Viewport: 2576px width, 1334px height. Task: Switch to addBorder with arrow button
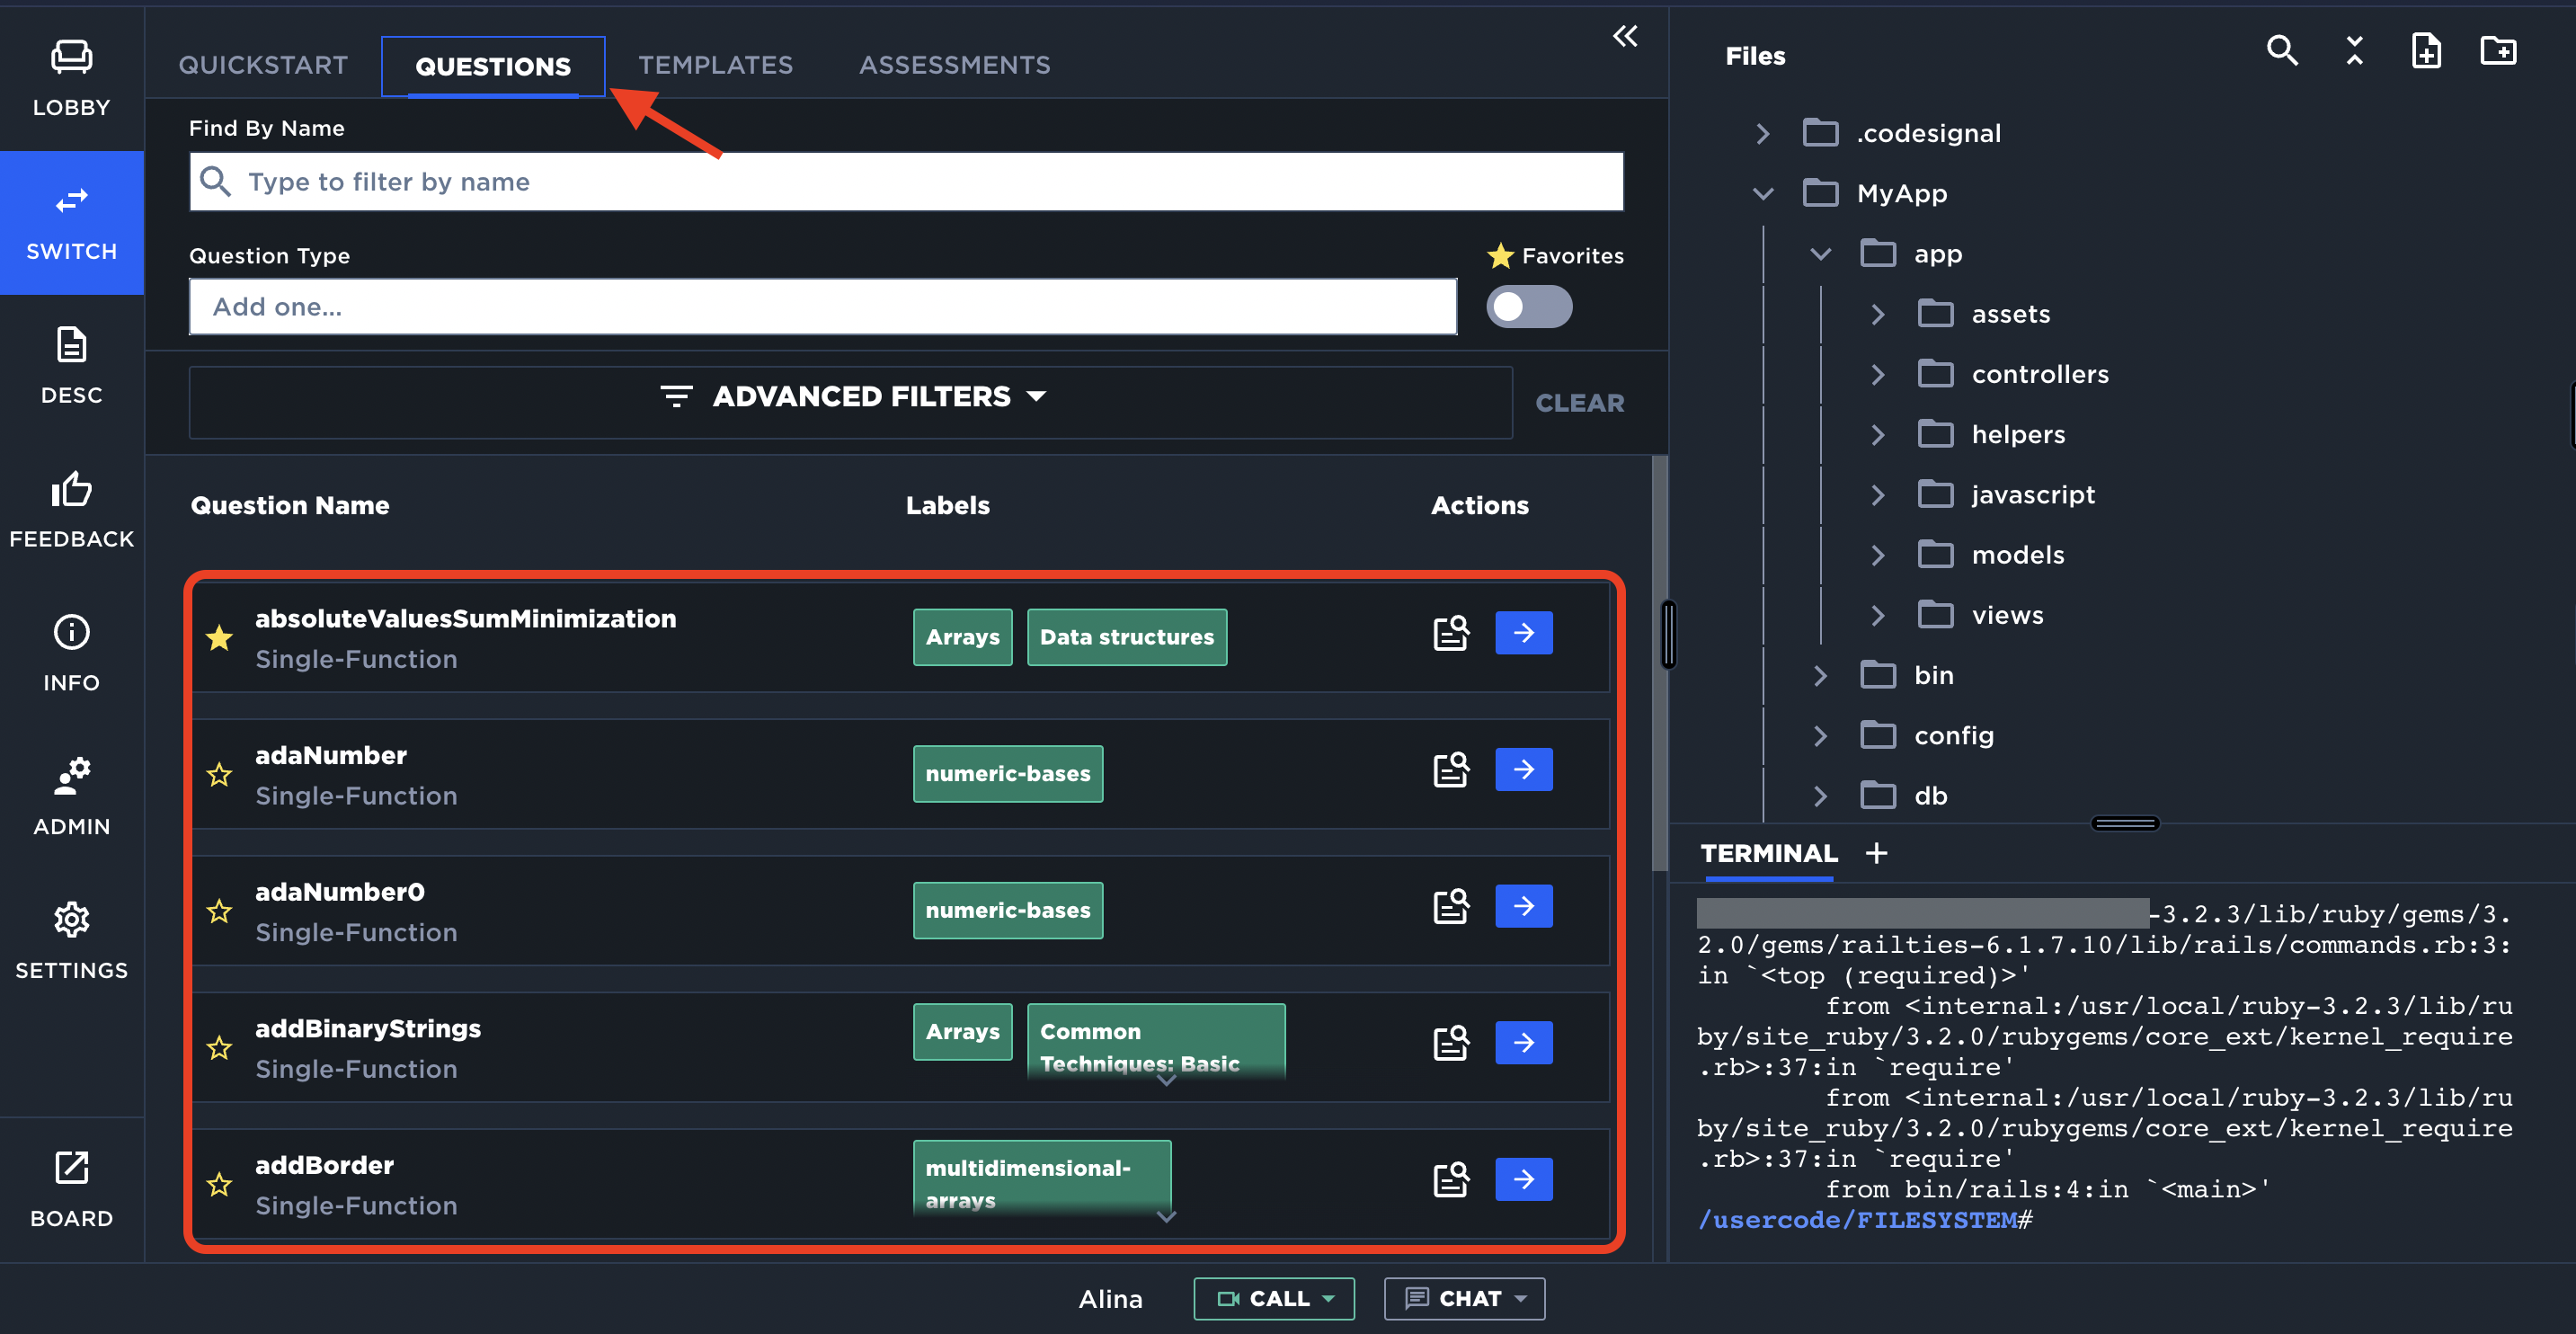[1524, 1180]
